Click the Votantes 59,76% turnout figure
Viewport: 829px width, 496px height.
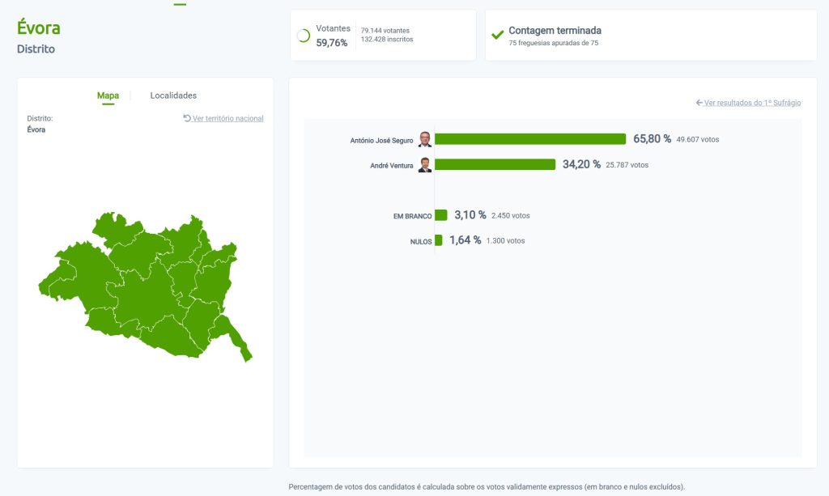tap(332, 43)
